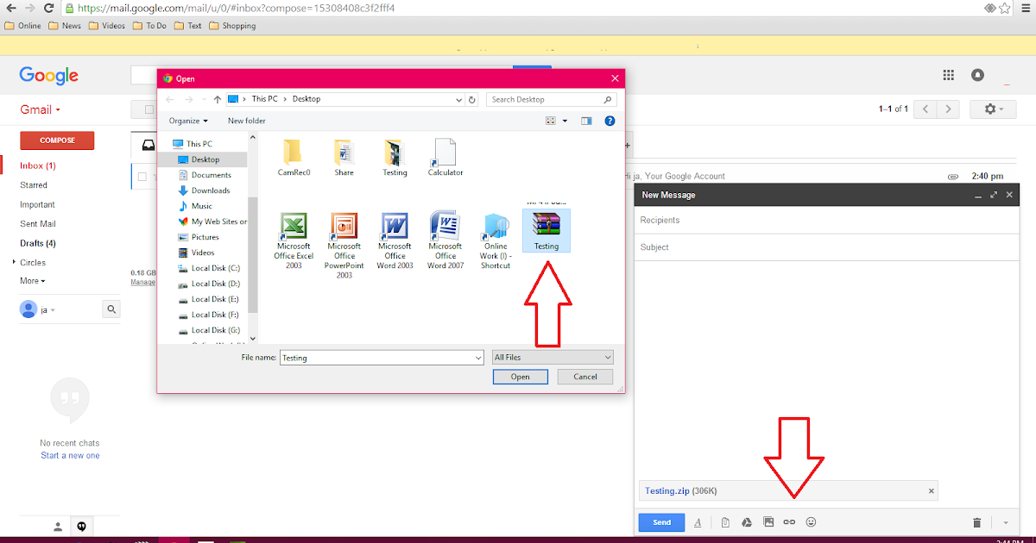Refresh the dialog folder view

[471, 99]
